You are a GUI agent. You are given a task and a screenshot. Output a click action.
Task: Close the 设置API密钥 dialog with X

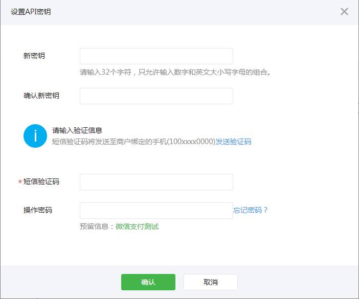pyautogui.click(x=344, y=12)
